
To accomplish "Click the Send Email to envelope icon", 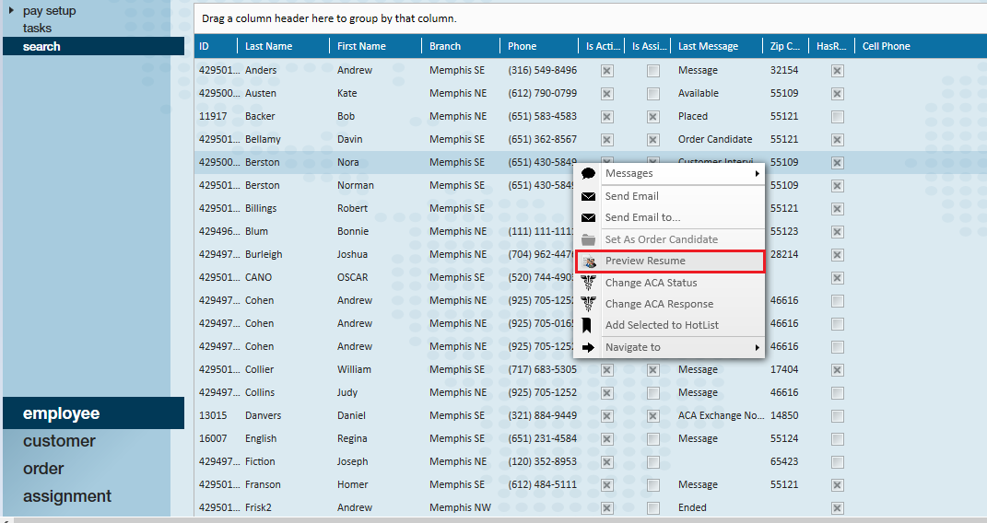I will click(x=589, y=217).
